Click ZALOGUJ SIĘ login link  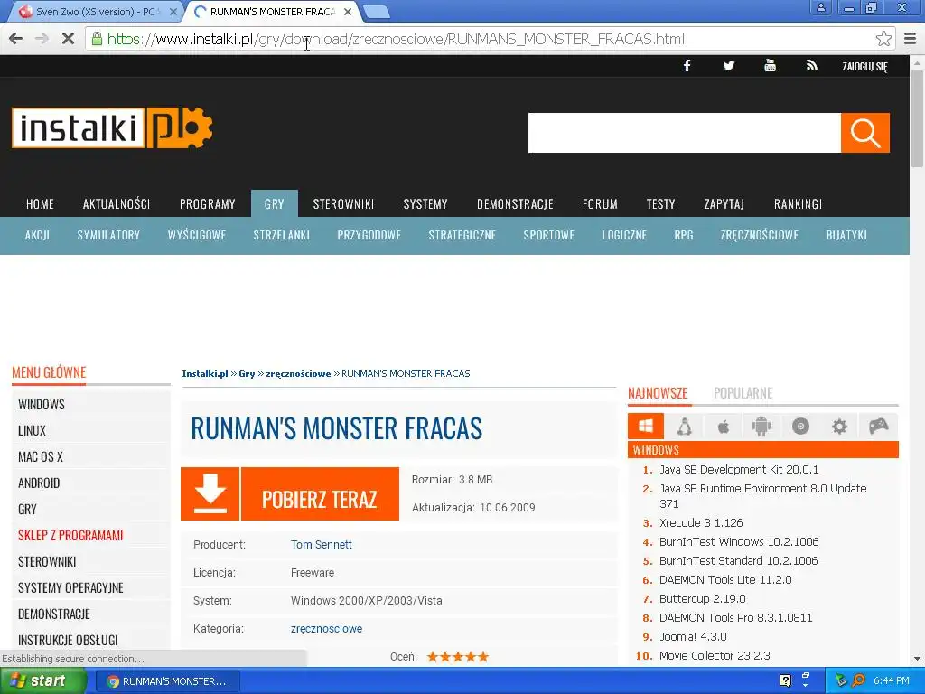coord(864,66)
